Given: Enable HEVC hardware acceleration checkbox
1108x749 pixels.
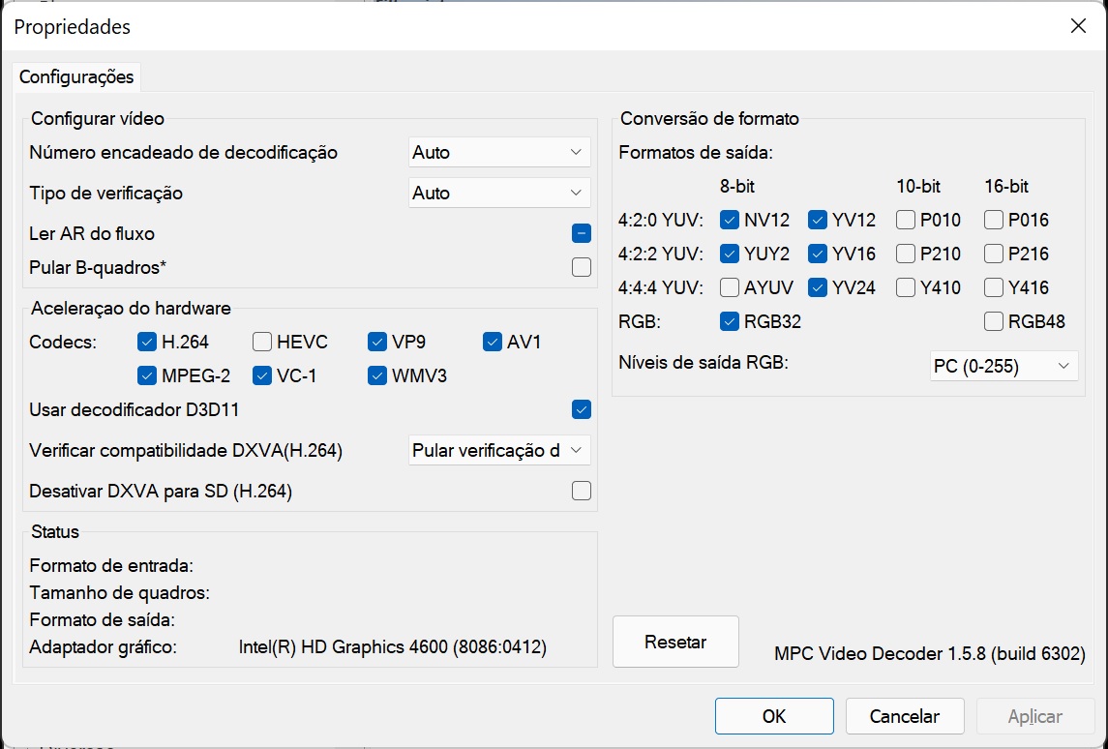Looking at the screenshot, I should point(262,342).
